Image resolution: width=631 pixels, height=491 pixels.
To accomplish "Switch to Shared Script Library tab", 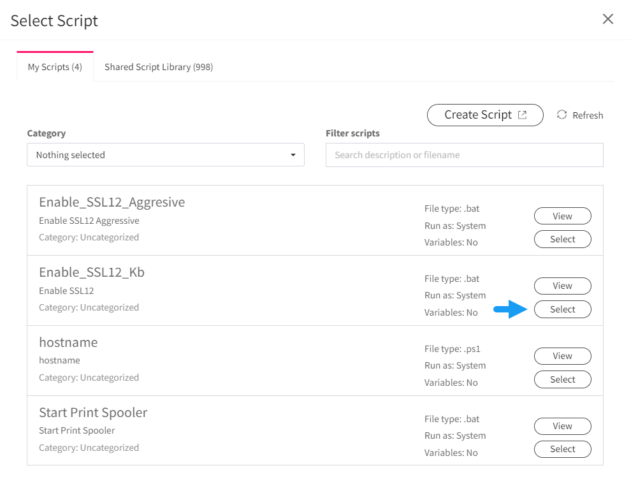I will (159, 67).
